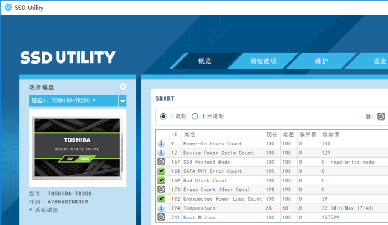Open the 调校选项 tab
Image resolution: width=388 pixels, height=225 pixels.
coord(263,61)
